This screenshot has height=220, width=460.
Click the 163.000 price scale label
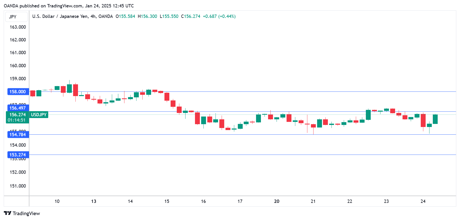click(x=18, y=27)
